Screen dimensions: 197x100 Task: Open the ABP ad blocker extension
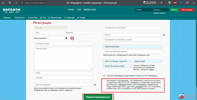(175, 3)
